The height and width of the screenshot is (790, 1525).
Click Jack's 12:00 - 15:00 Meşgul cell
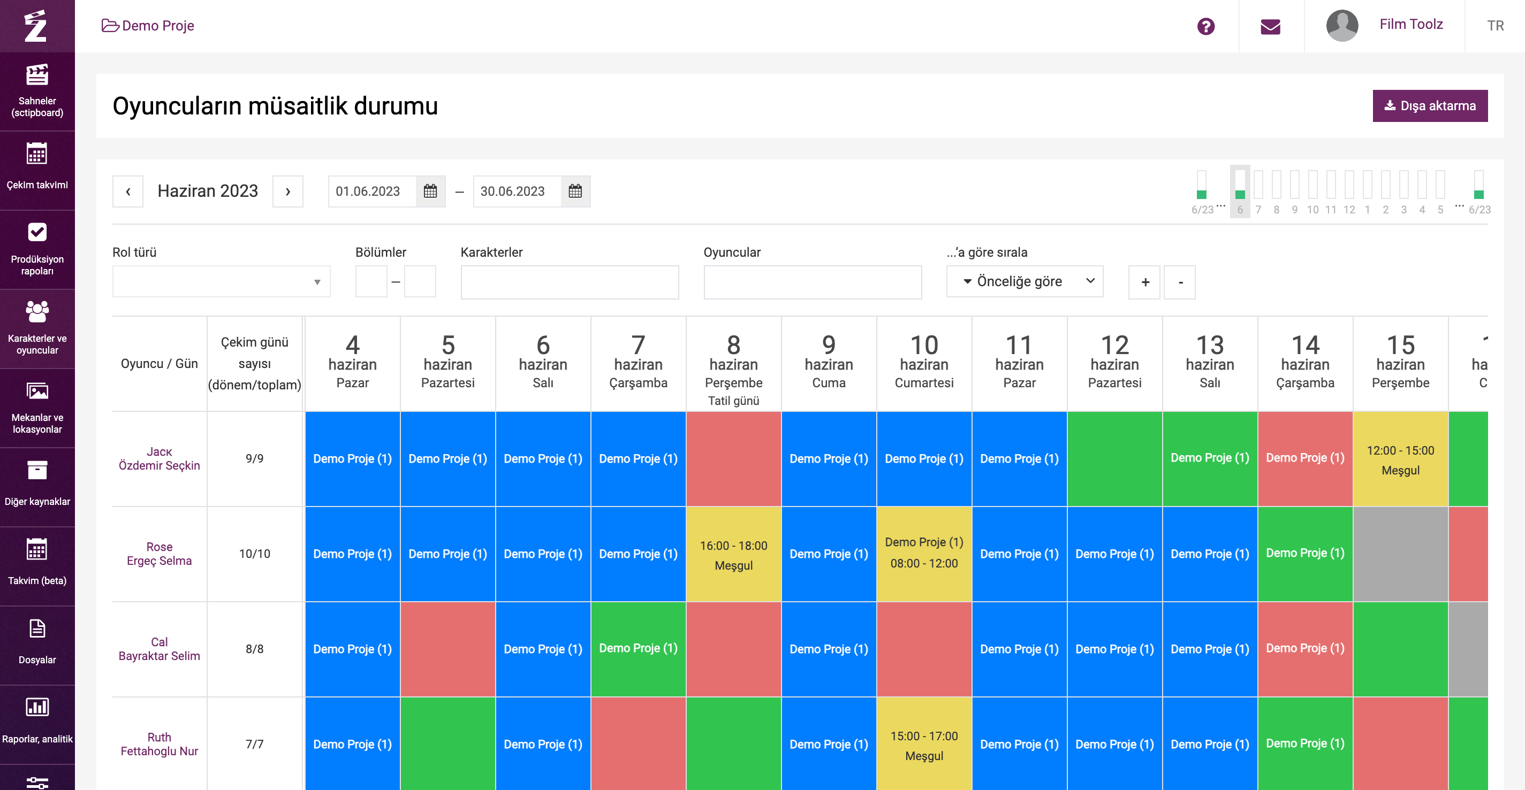(x=1400, y=458)
